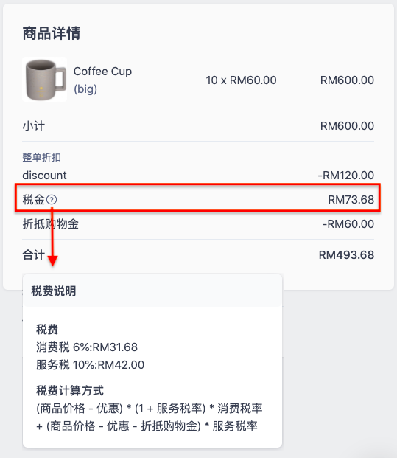Open the Coffee Cup product thumbnail
Image resolution: width=397 pixels, height=458 pixels.
[45, 79]
